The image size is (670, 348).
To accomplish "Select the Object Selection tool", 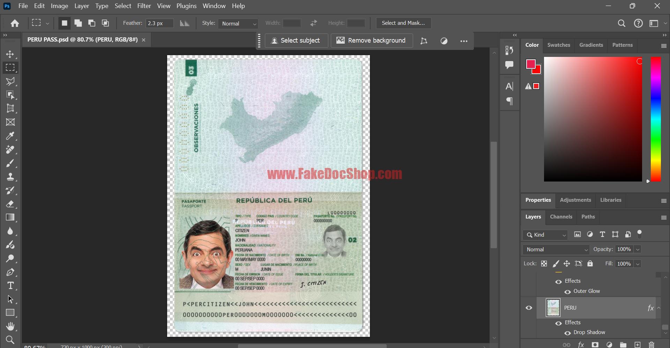I will tap(10, 95).
